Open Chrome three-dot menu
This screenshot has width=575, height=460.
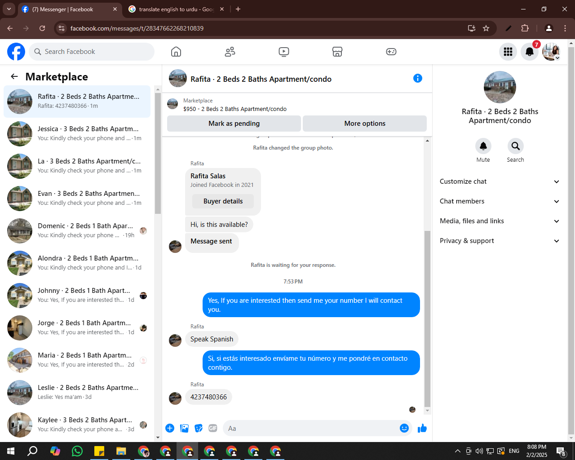[565, 28]
